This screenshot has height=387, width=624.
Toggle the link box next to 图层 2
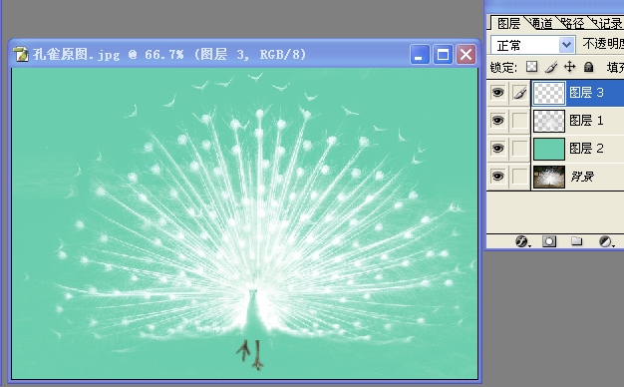tap(519, 149)
